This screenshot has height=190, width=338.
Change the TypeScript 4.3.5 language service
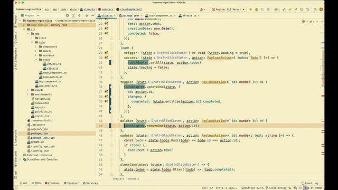pos(252,188)
